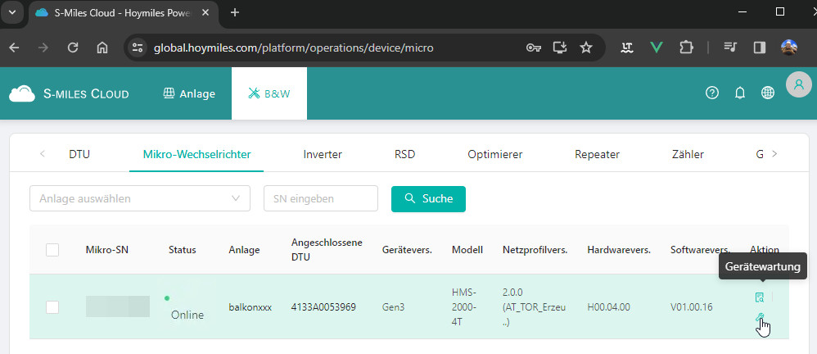817x354 pixels.
Task: Open a new browser tab
Action: [235, 12]
